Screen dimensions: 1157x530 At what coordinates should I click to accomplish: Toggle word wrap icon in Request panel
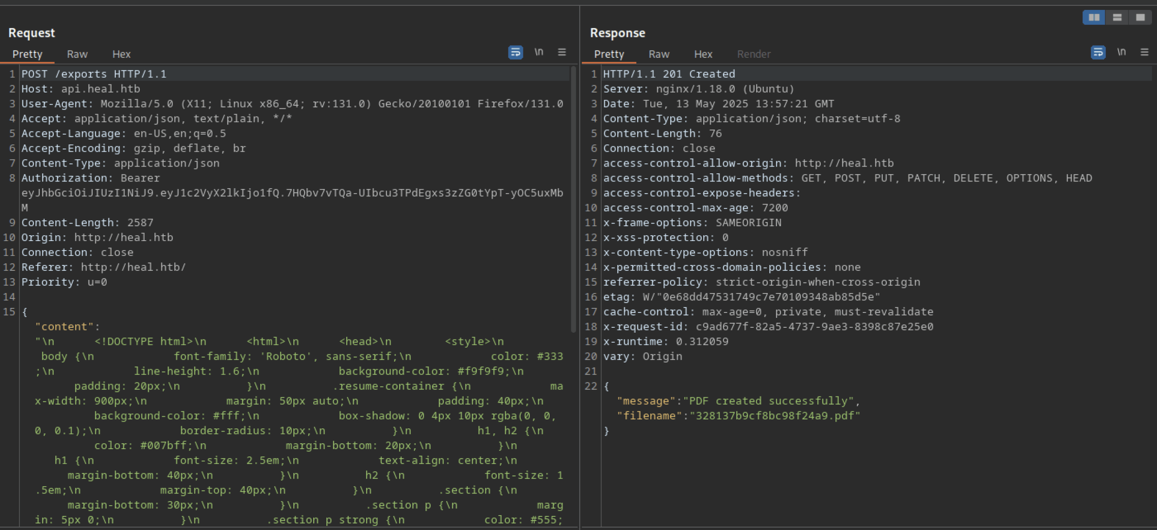click(x=515, y=52)
